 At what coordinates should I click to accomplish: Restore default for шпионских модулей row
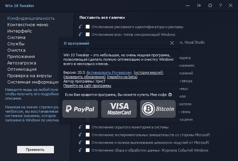[80, 143]
